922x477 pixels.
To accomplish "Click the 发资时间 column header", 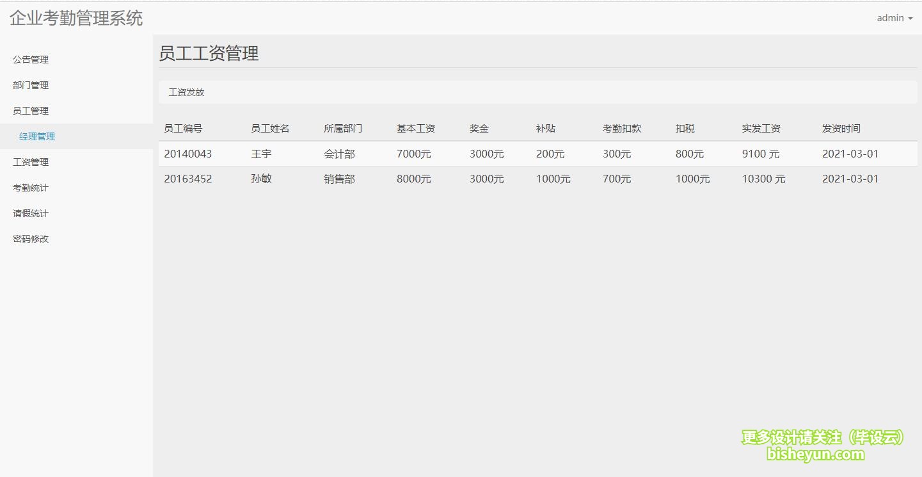I will [x=840, y=128].
